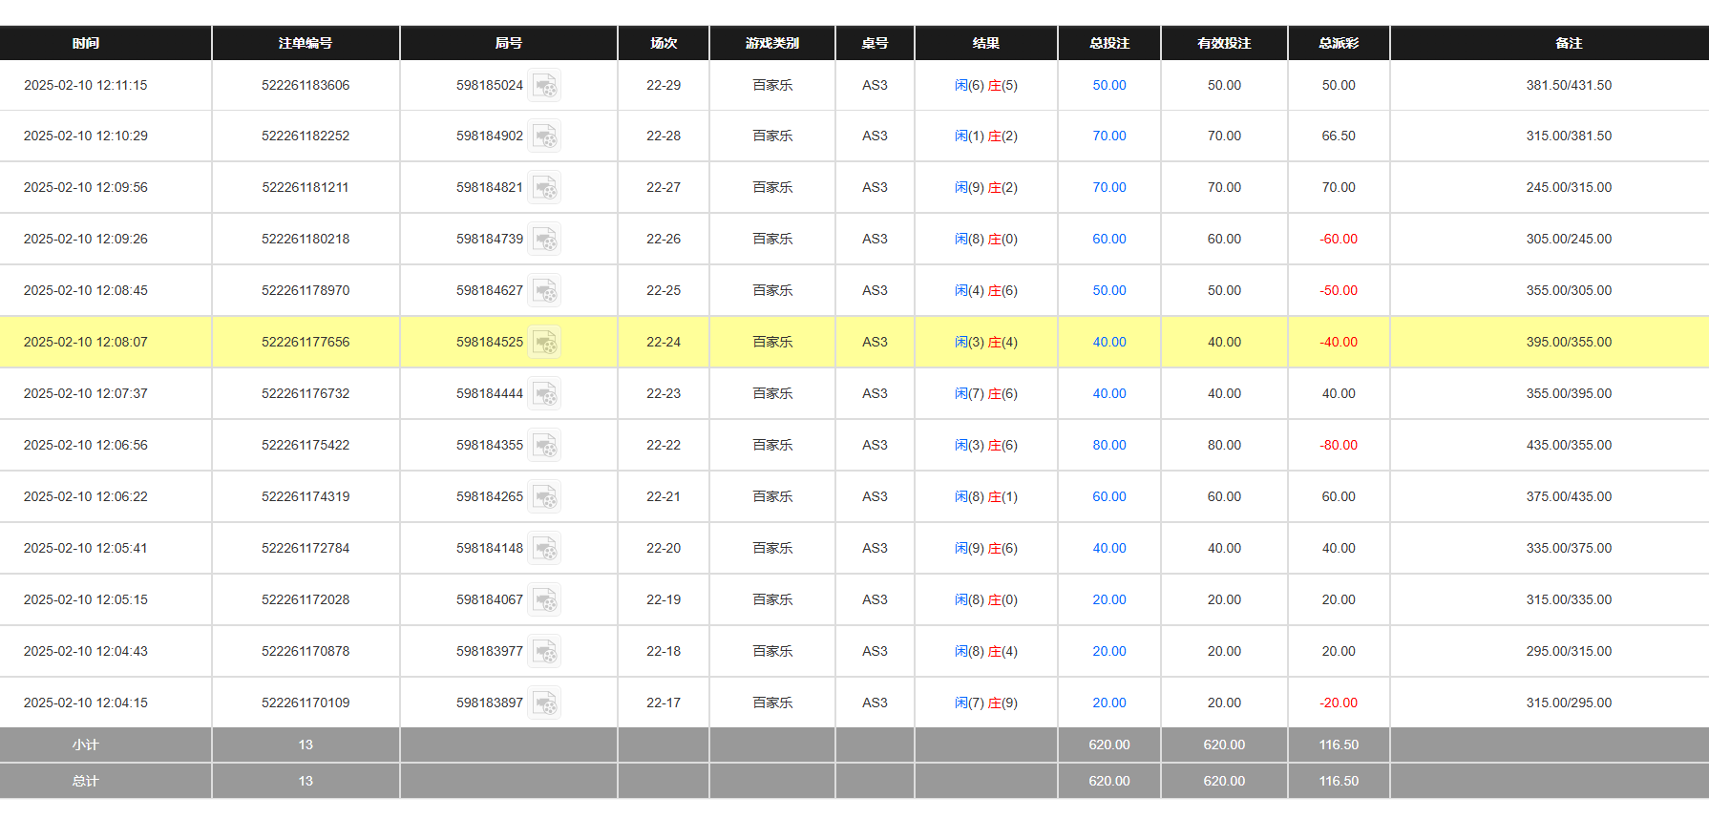
Task: Click blue 60.00 bet in session 22-26
Action: (1108, 240)
